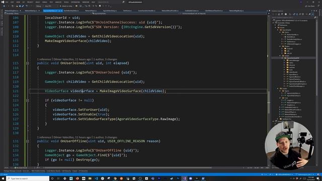Click the Save All toolbar icon

pyautogui.click(x=23, y=6)
